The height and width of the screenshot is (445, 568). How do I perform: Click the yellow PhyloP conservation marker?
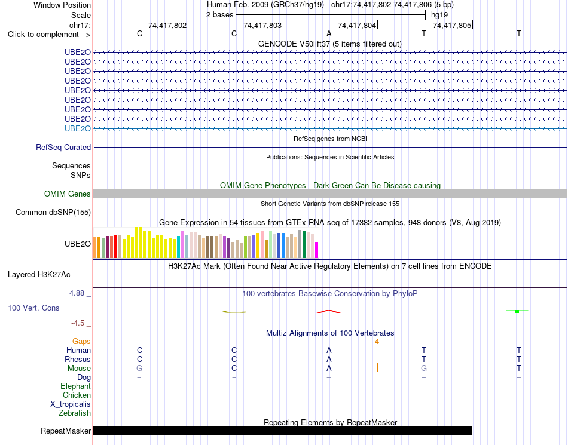click(234, 312)
